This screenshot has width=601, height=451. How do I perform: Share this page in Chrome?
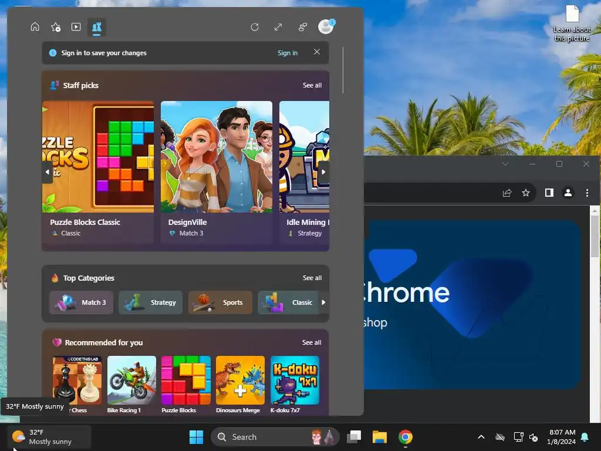click(507, 193)
